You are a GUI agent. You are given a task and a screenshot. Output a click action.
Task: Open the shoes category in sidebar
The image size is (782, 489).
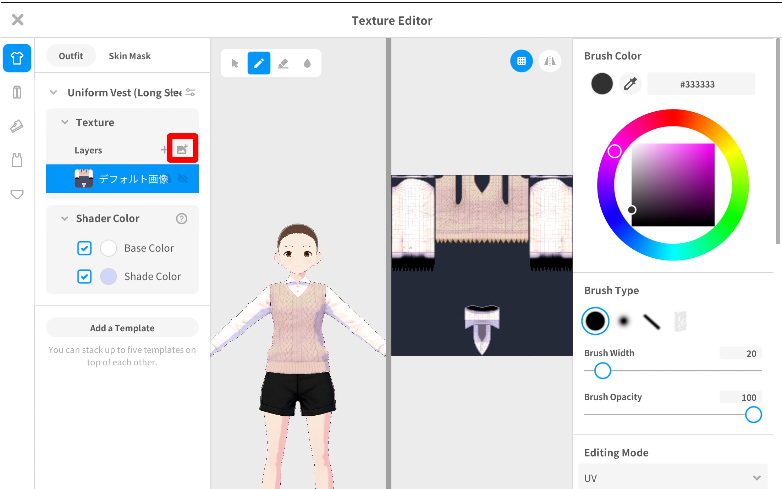coord(17,126)
